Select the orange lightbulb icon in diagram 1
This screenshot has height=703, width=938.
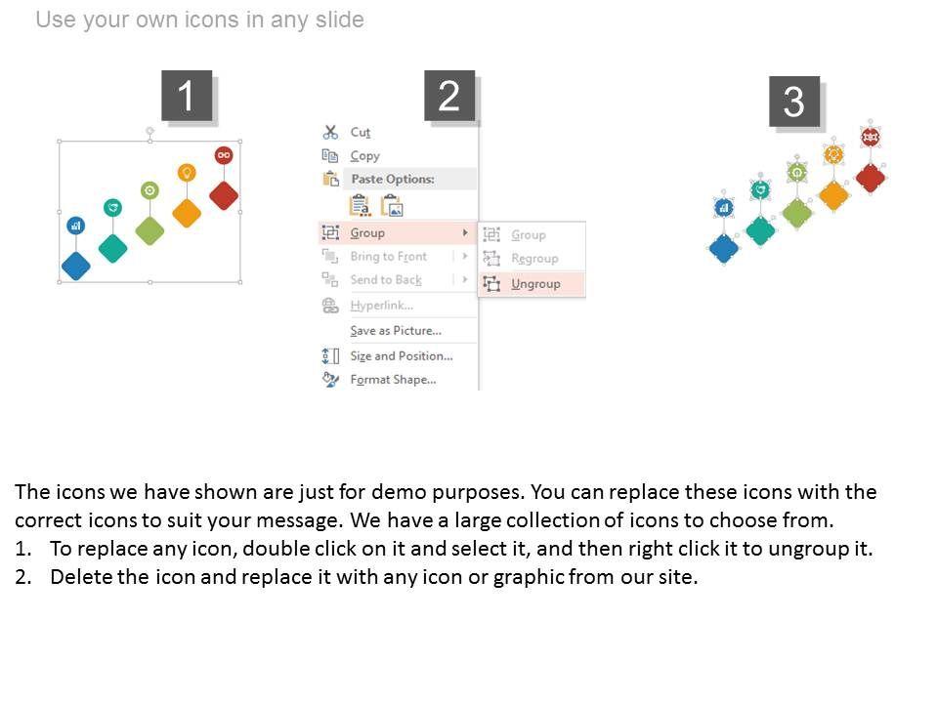pos(187,173)
